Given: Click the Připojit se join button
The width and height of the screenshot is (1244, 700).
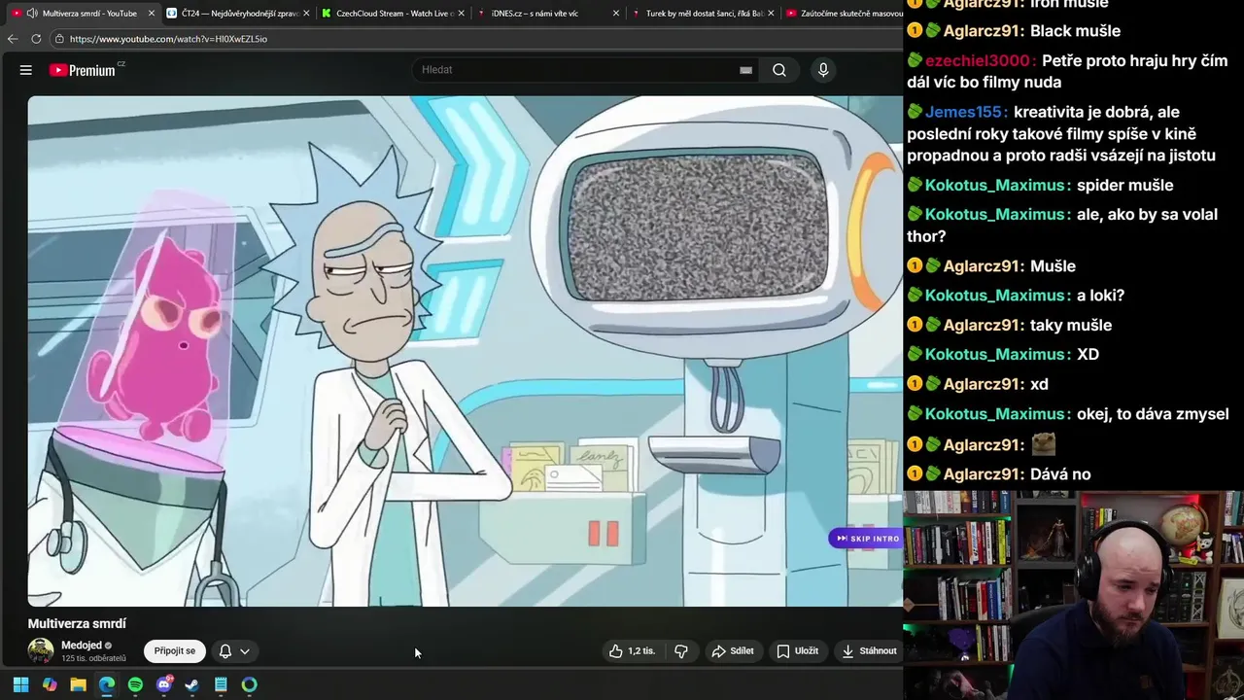Looking at the screenshot, I should [175, 651].
